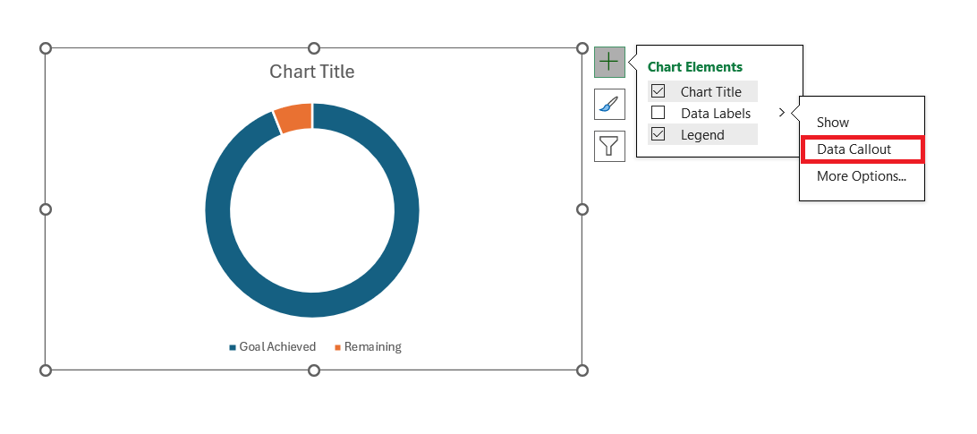This screenshot has height=434, width=977.
Task: Open the Chart Elements plus button
Action: pos(609,62)
